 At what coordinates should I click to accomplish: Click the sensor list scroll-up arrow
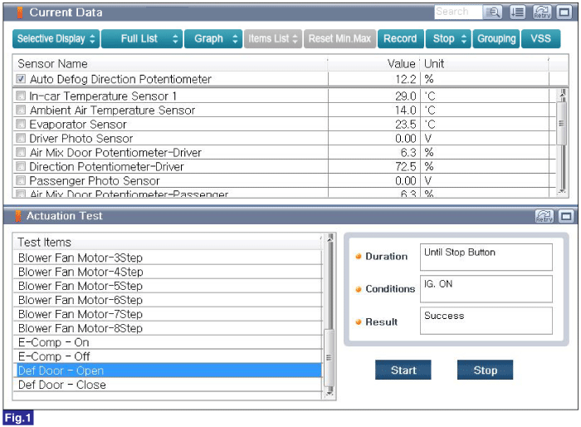(x=563, y=92)
